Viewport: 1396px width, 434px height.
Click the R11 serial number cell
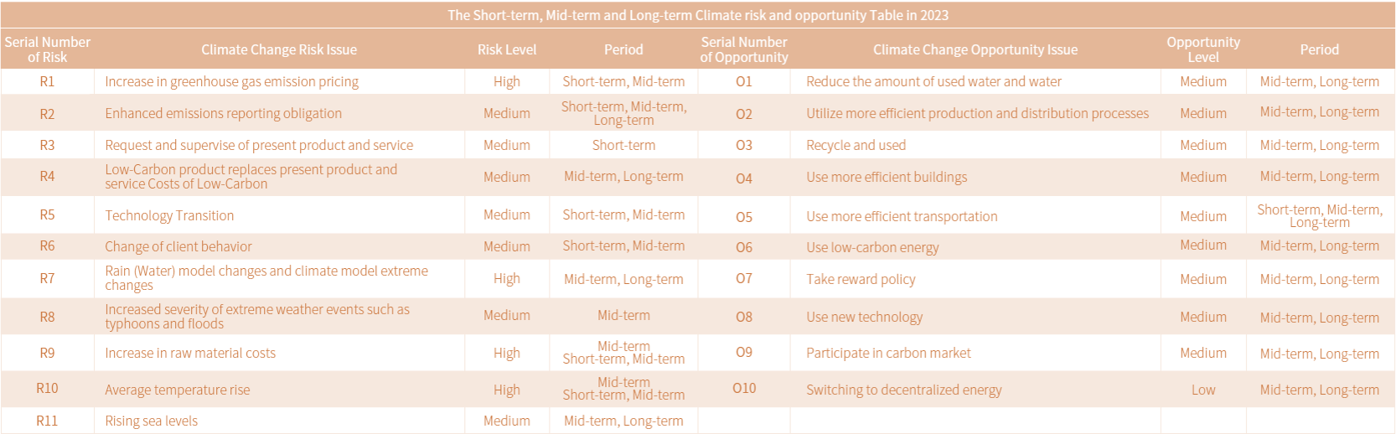click(x=47, y=421)
